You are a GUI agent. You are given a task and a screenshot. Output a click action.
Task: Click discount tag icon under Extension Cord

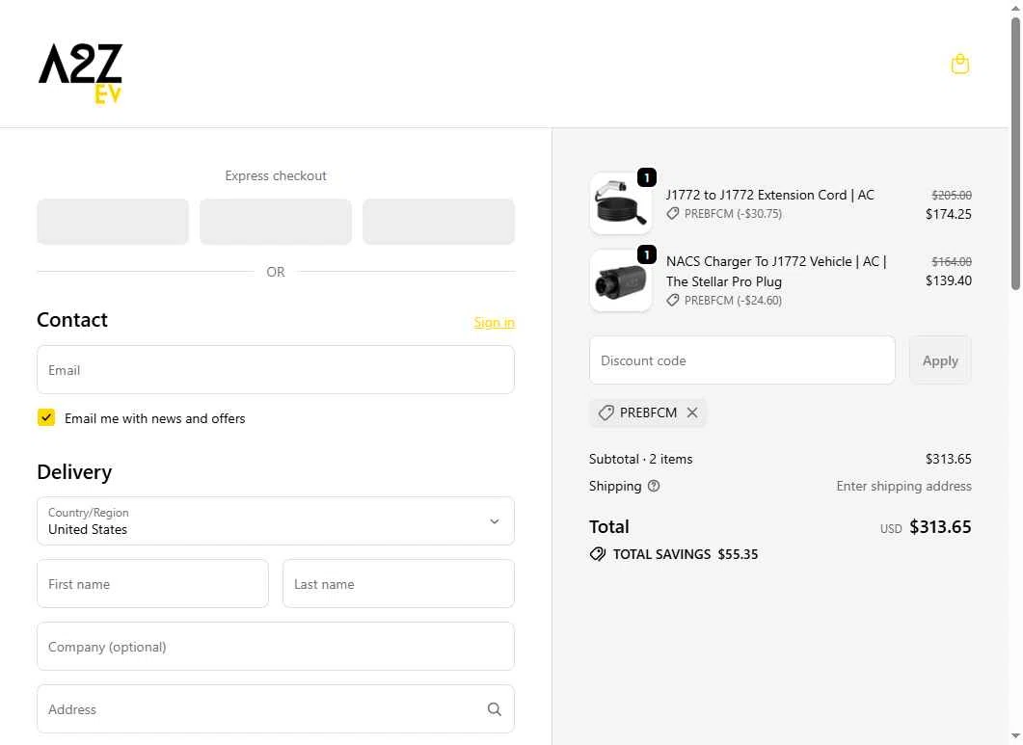pyautogui.click(x=673, y=213)
